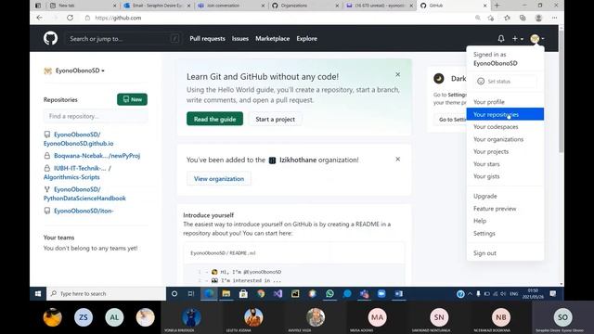Open the browser profile icon

[x=538, y=18]
